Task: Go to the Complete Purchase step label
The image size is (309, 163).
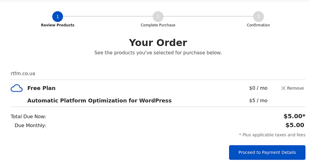Action: click(x=158, y=25)
